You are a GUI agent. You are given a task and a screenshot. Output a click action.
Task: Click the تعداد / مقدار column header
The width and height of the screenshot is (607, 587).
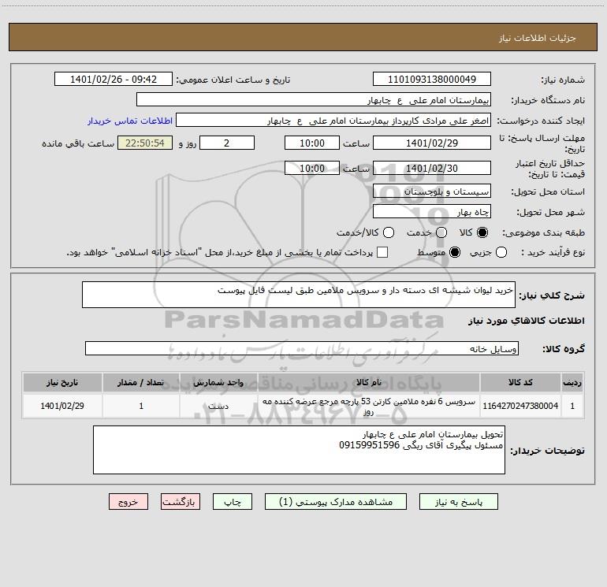click(x=141, y=382)
